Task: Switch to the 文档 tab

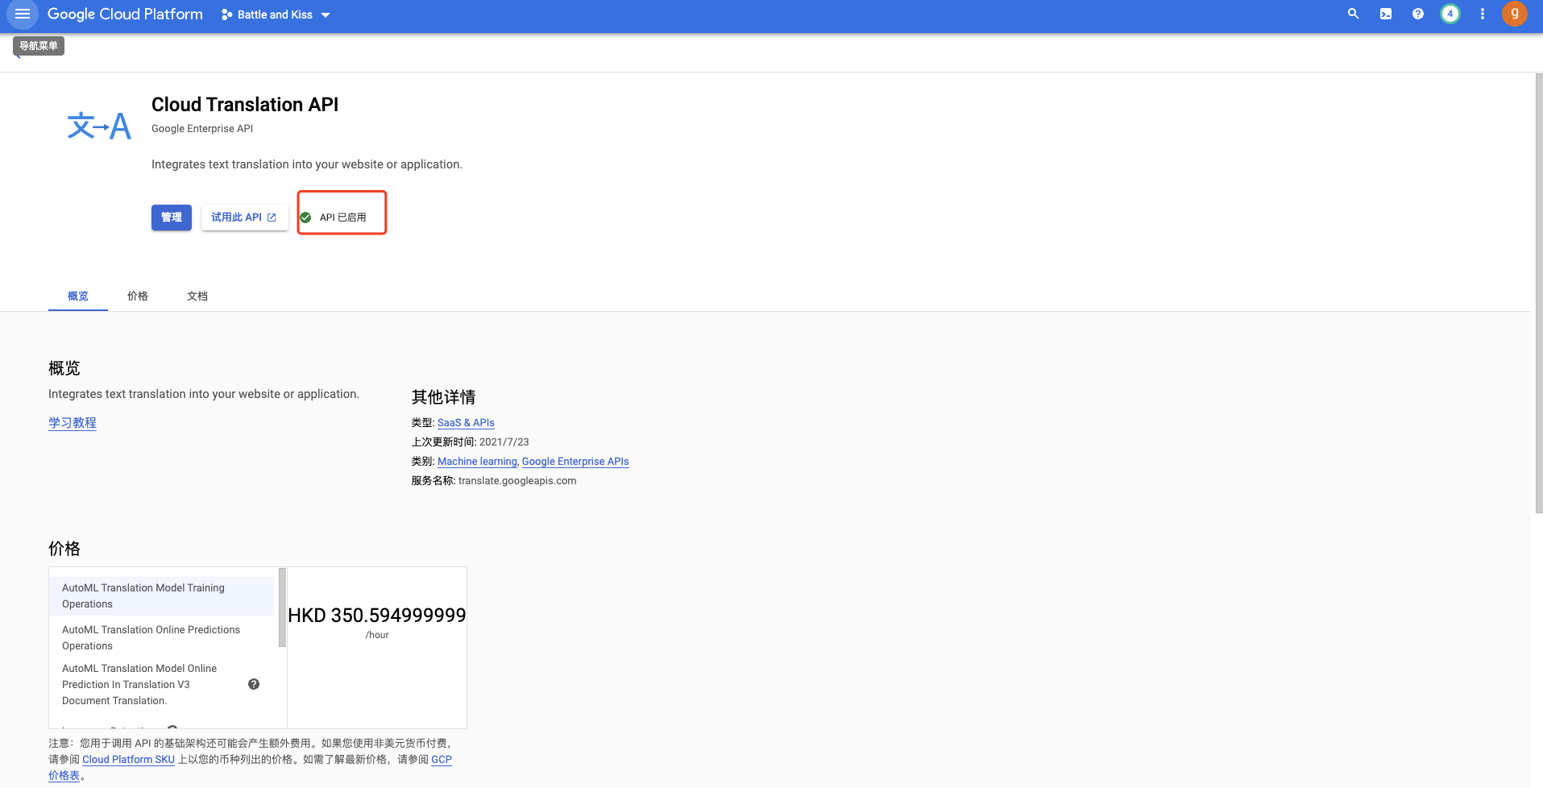Action: (197, 297)
